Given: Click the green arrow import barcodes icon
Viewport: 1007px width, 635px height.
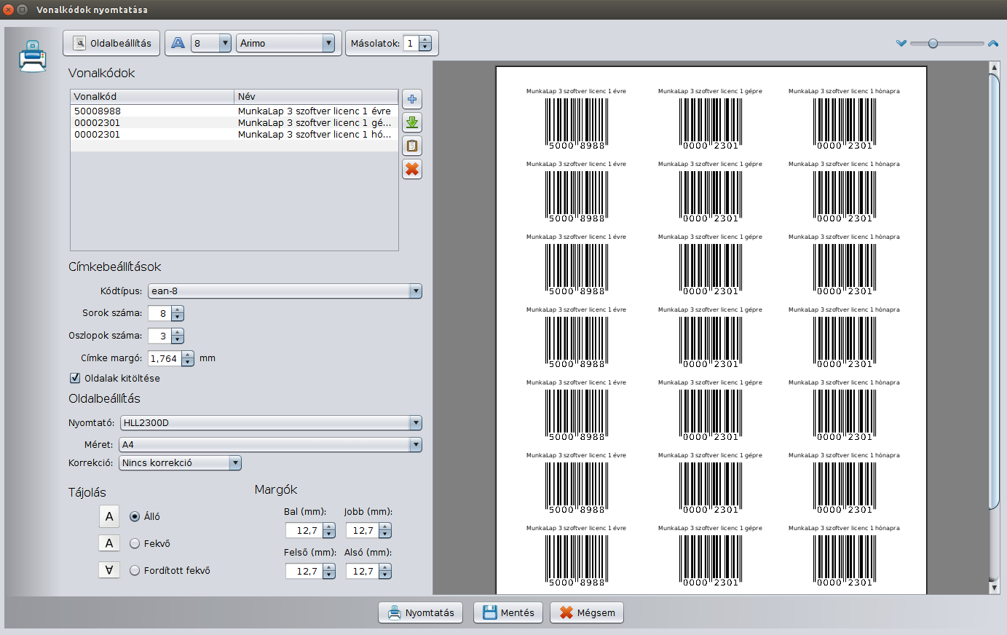Looking at the screenshot, I should click(x=412, y=122).
